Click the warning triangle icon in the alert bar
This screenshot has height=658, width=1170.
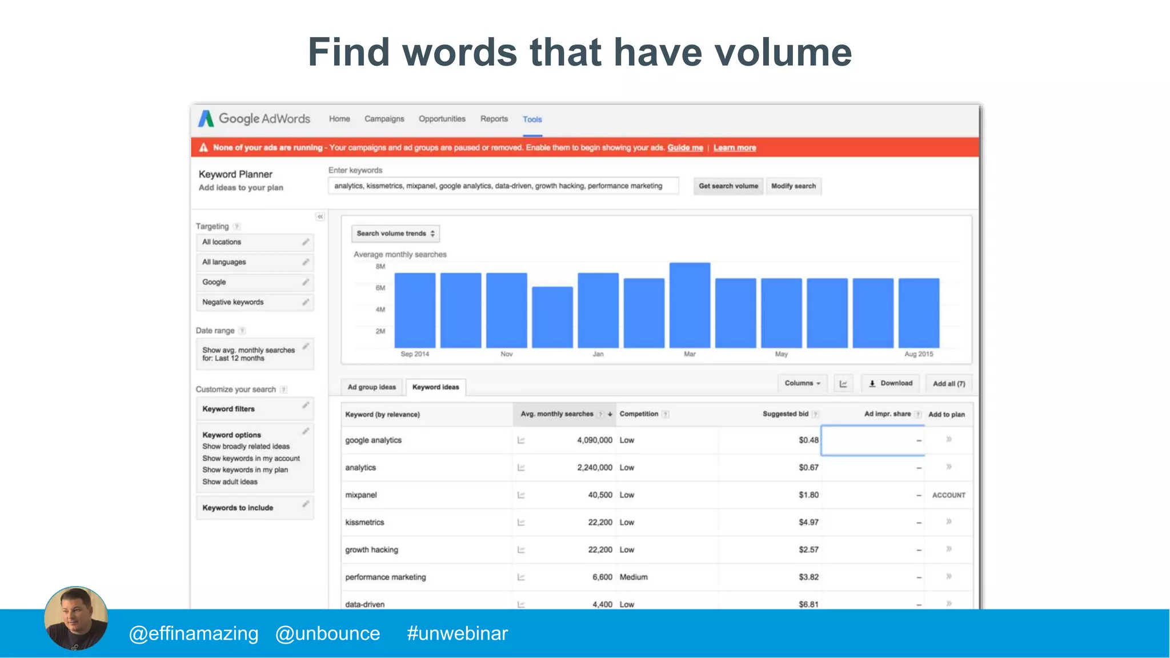[203, 148]
